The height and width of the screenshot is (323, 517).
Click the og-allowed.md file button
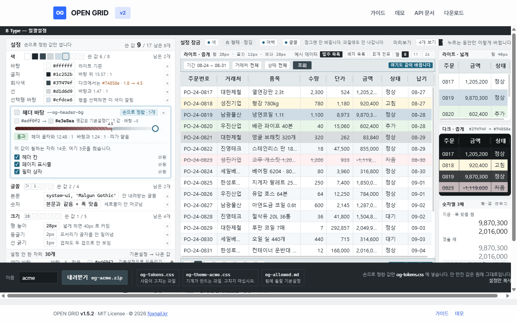coord(283,278)
